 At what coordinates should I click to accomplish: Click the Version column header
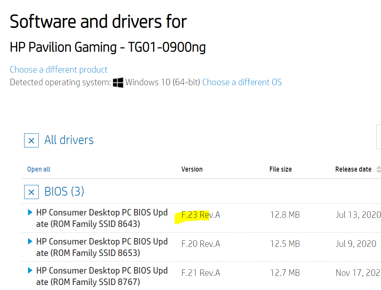click(x=192, y=169)
